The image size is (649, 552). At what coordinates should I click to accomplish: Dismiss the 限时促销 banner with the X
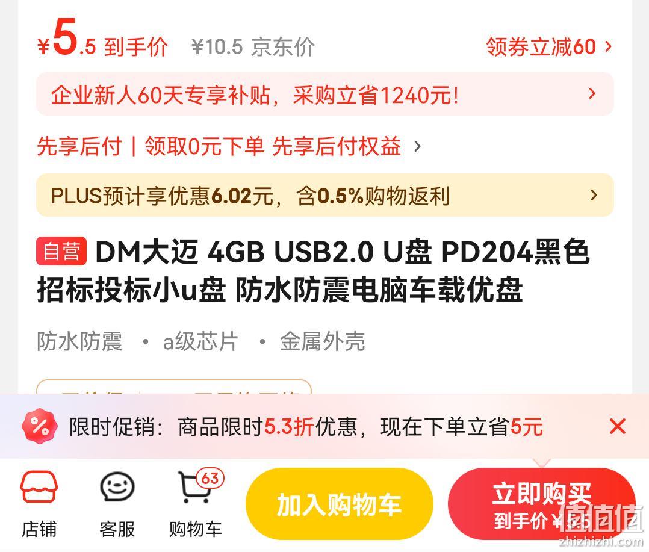(x=618, y=426)
